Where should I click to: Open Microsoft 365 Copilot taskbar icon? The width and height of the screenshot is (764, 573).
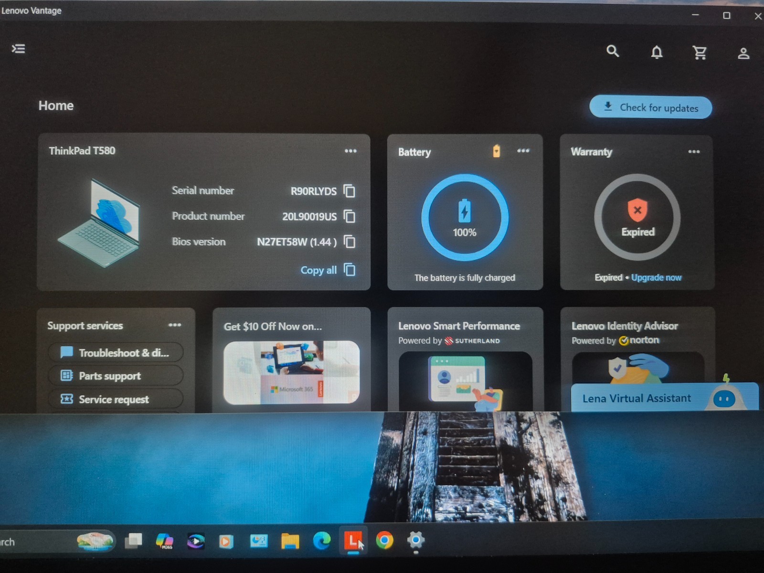[x=165, y=541]
